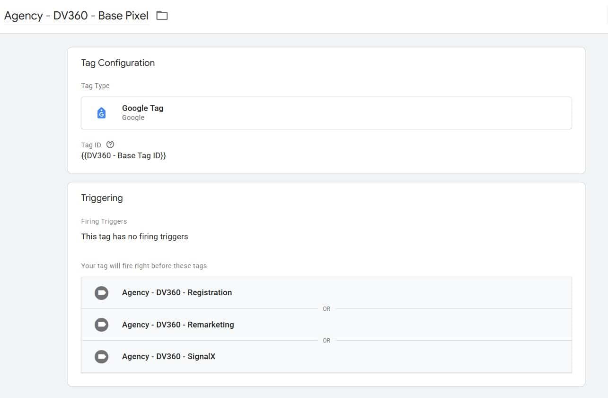Select the Google Tag type box

click(326, 113)
